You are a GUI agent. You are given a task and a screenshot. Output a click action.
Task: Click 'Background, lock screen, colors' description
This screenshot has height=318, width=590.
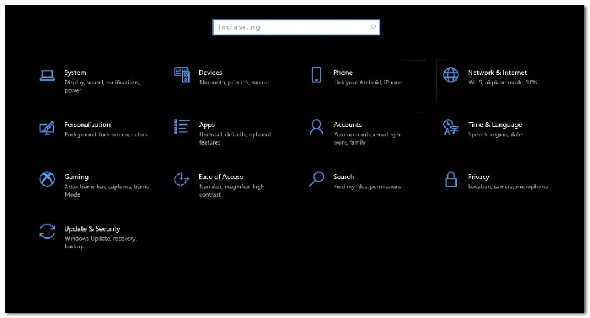point(105,135)
